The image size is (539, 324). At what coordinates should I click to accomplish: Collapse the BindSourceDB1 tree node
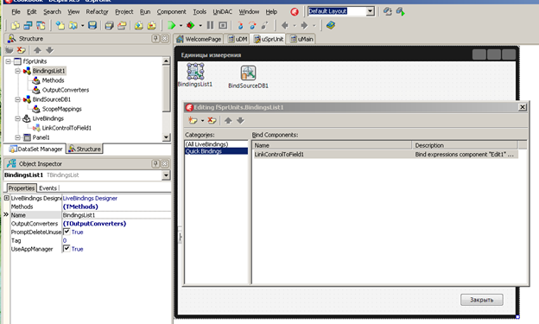pyautogui.click(x=17, y=99)
